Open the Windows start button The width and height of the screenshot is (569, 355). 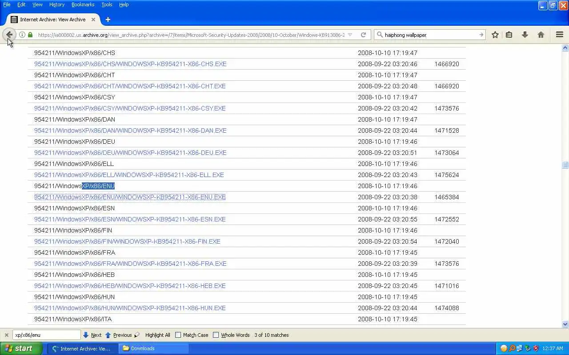(x=21, y=348)
